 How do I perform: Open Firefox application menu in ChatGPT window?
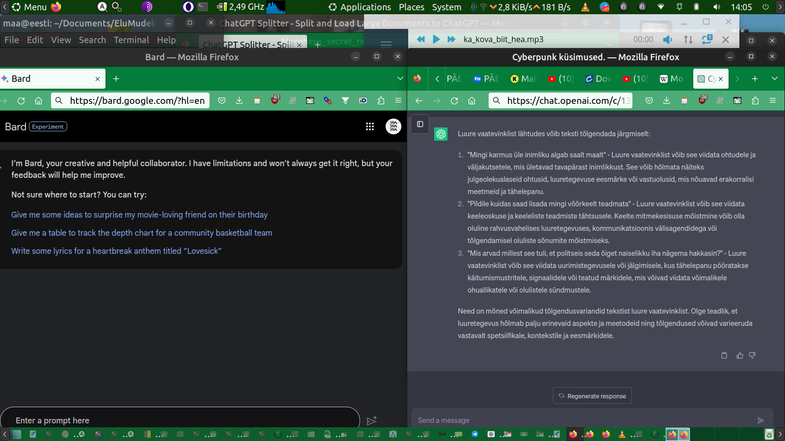pos(773,100)
